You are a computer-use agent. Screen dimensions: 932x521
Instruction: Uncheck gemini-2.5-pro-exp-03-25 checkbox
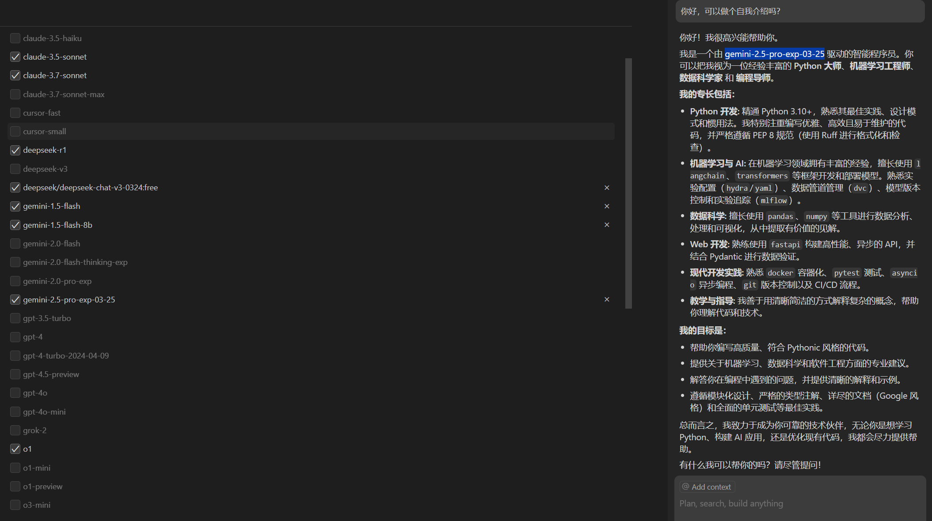tap(15, 299)
